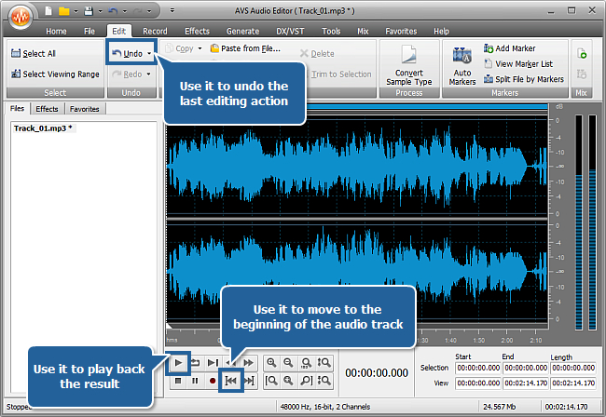Go to the beginning of the track
This screenshot has height=417, width=606.
(x=230, y=381)
